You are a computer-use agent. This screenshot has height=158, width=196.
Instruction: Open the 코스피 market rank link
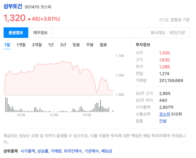(165, 114)
